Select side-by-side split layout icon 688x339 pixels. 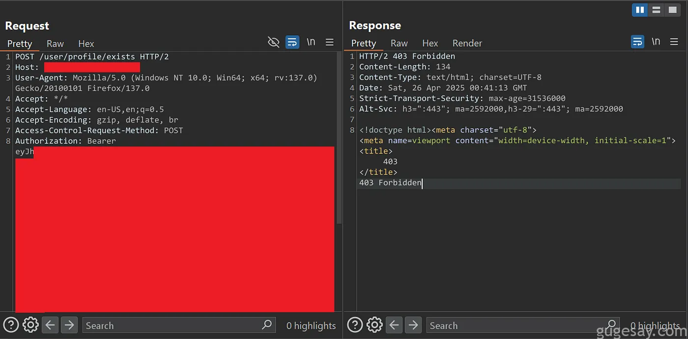pyautogui.click(x=640, y=10)
